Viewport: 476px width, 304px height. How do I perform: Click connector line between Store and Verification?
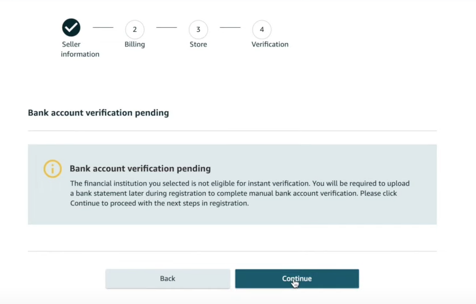pos(230,27)
